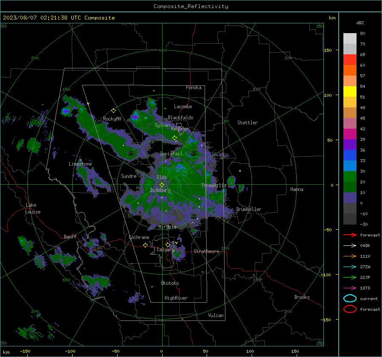
Task: Click the light gray swatch between 80 and 70 dBZ
Action: (350, 39)
